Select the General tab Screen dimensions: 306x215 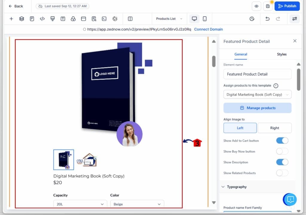tap(241, 54)
